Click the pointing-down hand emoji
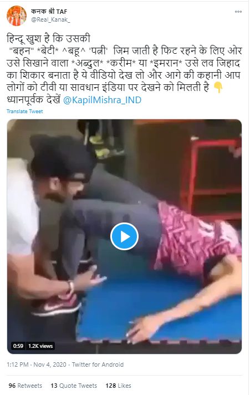The width and height of the screenshot is (250, 395). (x=218, y=88)
